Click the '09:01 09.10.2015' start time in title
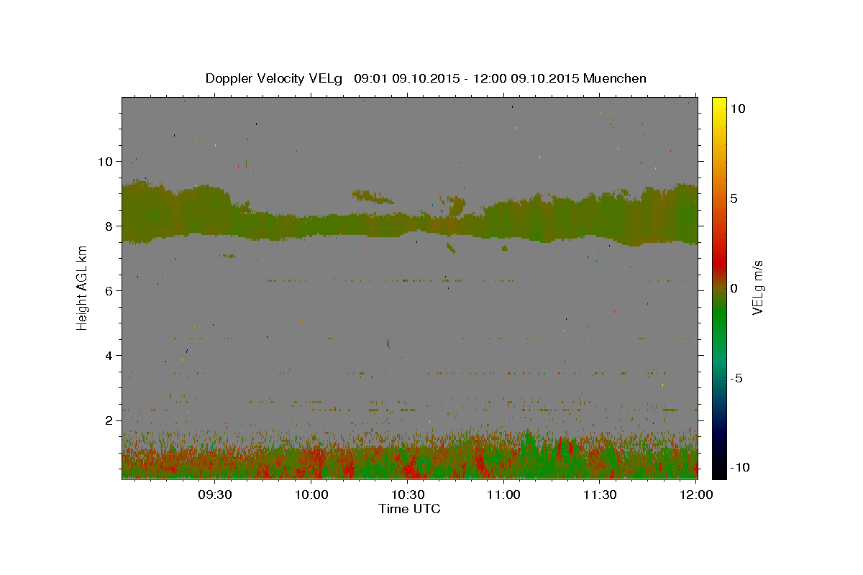The image size is (863, 575). [x=406, y=78]
